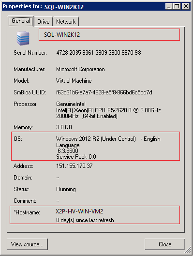Close dialog with title bar X
This screenshot has width=193, height=256.
click(x=186, y=6)
